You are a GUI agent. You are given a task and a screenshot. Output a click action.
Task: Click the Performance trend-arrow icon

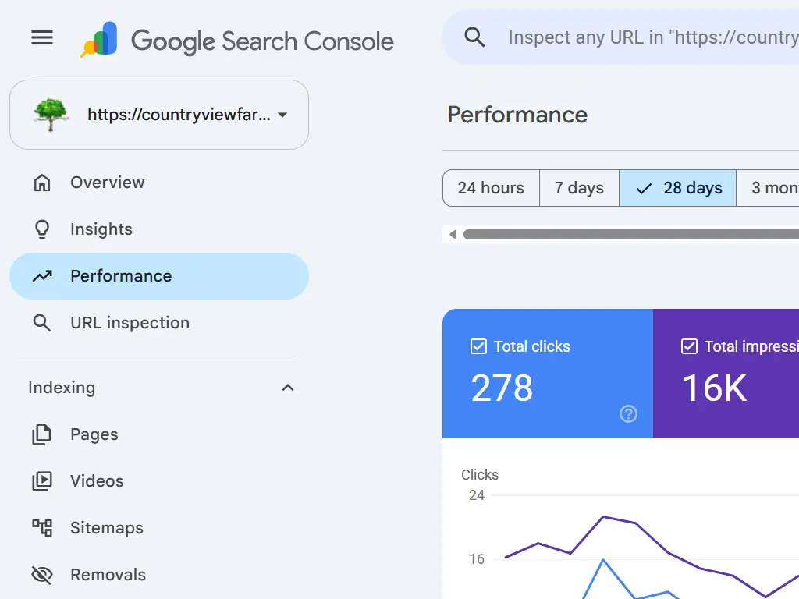tap(42, 276)
